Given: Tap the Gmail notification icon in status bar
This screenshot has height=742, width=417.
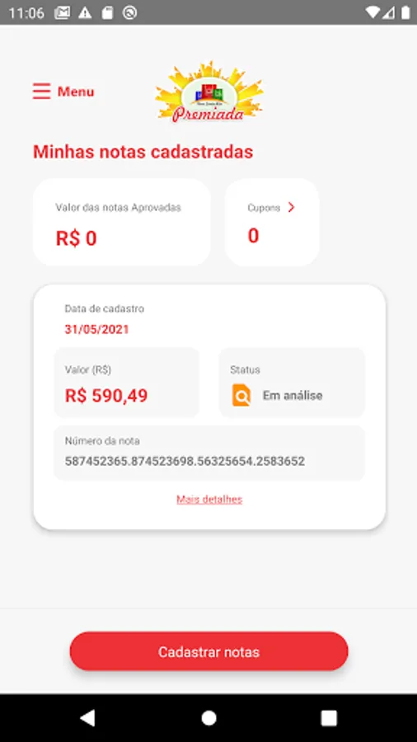Looking at the screenshot, I should click(x=62, y=12).
